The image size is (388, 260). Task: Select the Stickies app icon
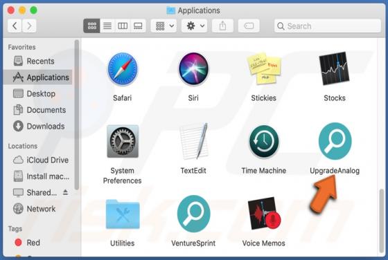[264, 68]
